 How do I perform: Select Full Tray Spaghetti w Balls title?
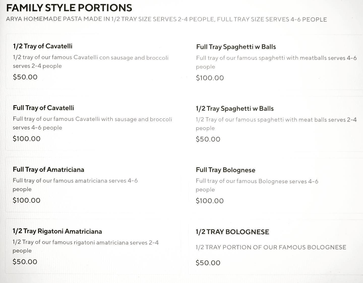[x=236, y=47]
